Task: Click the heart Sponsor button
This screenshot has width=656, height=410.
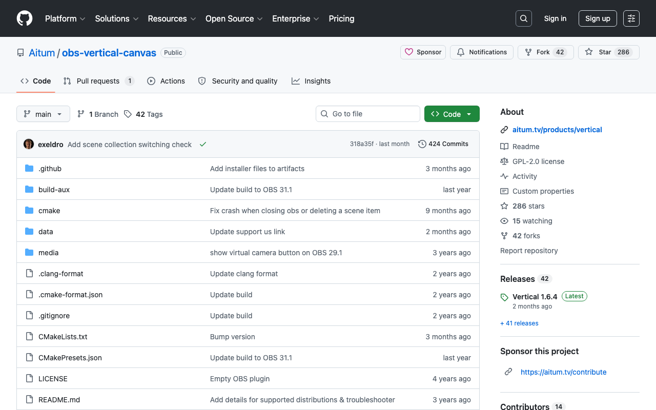Action: click(423, 52)
